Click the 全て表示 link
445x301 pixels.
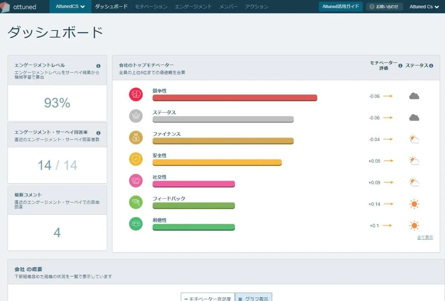(x=425, y=237)
